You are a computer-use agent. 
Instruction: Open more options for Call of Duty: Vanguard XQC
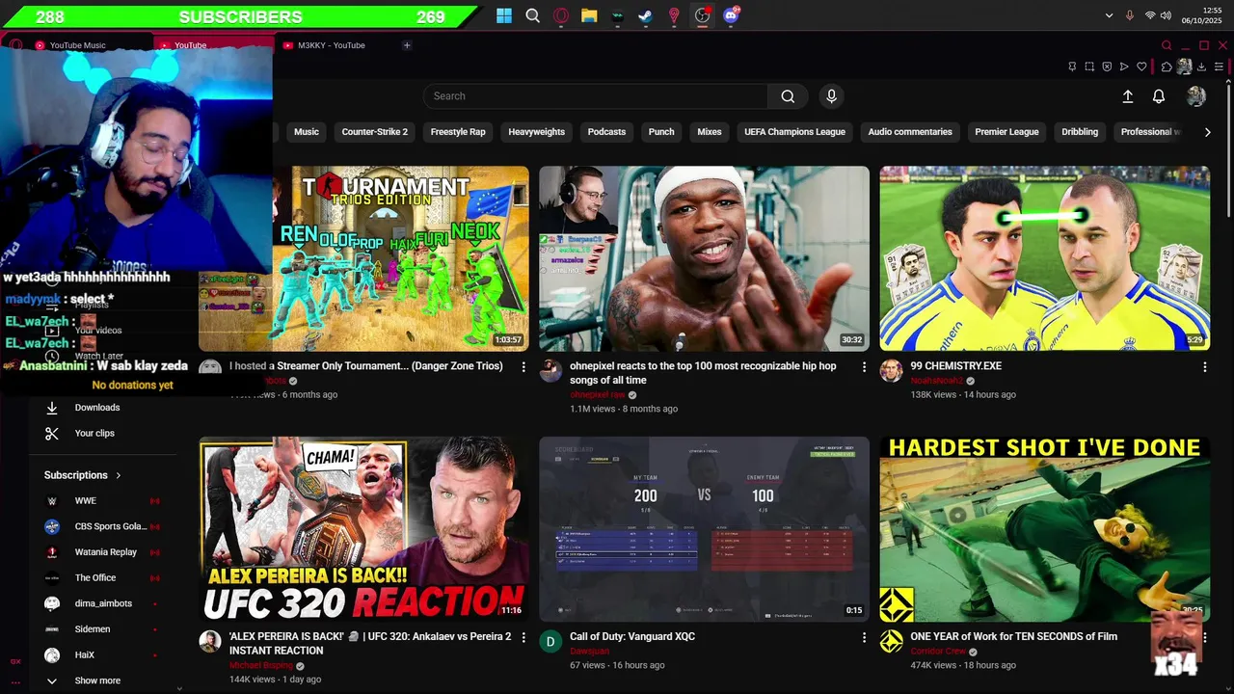(864, 638)
